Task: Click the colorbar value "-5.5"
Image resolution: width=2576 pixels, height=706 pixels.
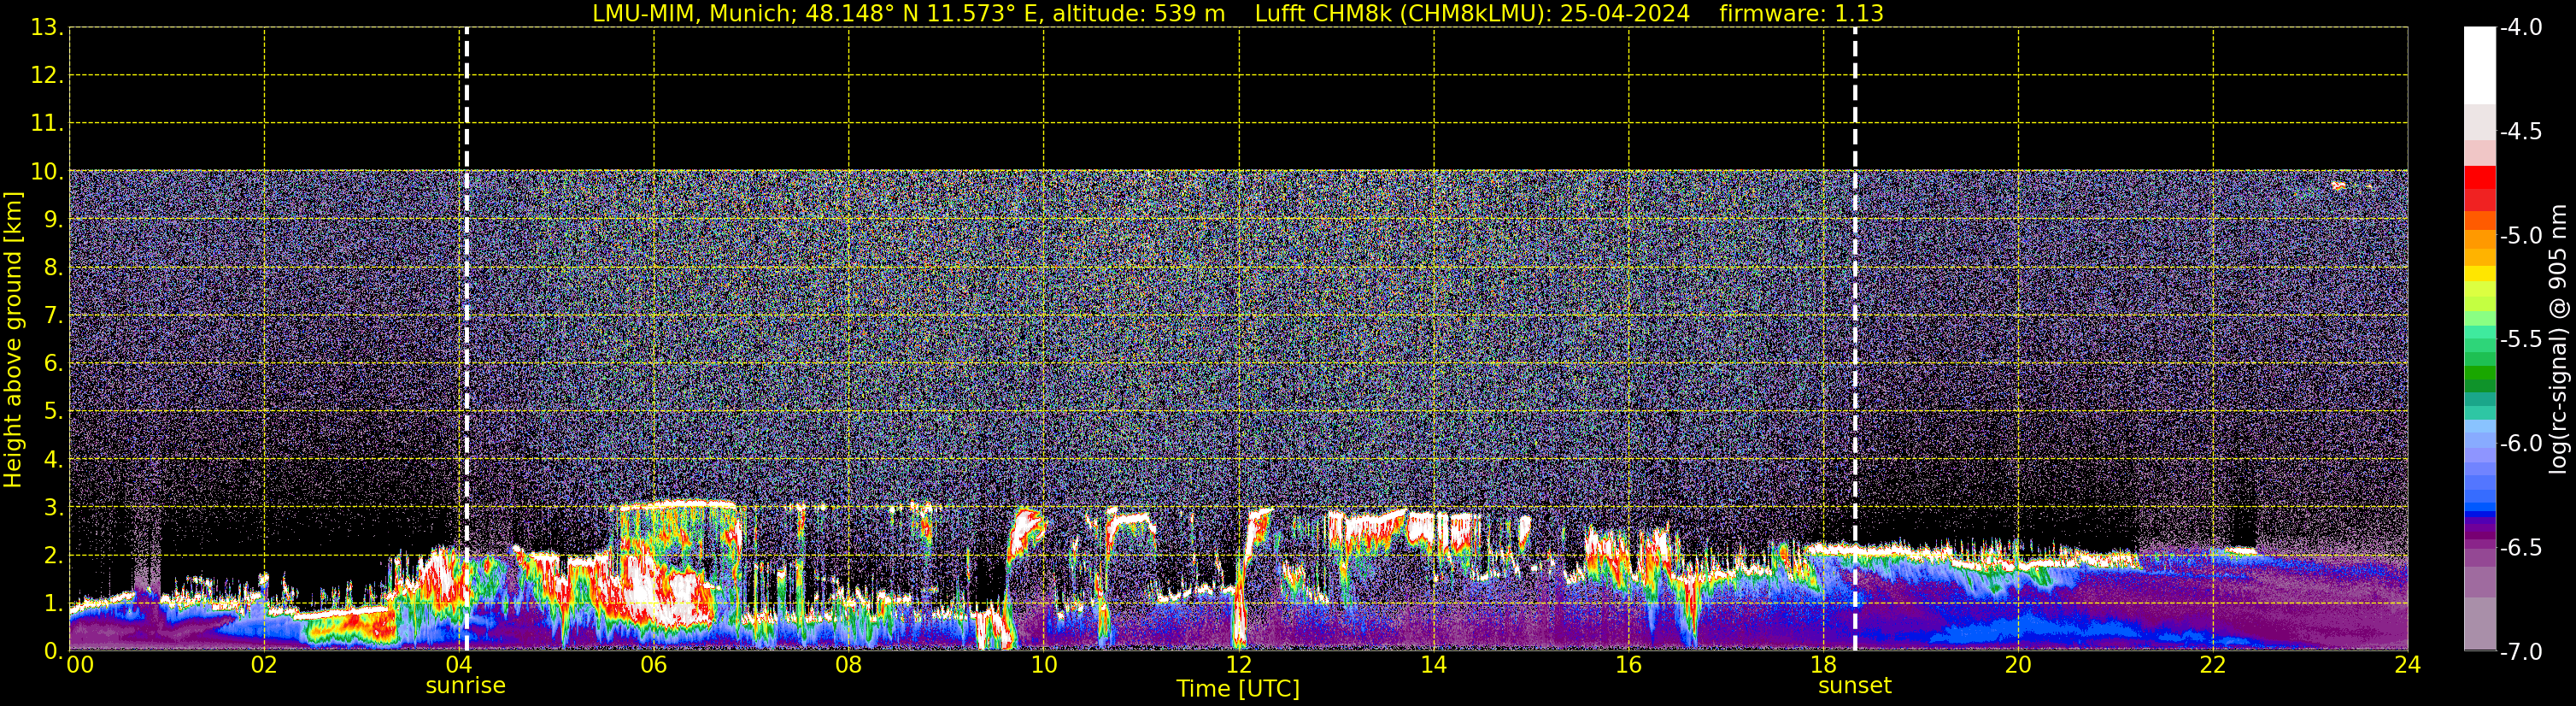Action: click(2521, 340)
